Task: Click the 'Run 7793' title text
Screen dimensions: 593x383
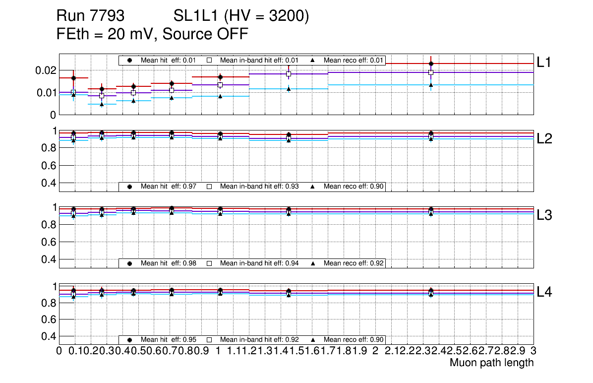Action: click(90, 16)
